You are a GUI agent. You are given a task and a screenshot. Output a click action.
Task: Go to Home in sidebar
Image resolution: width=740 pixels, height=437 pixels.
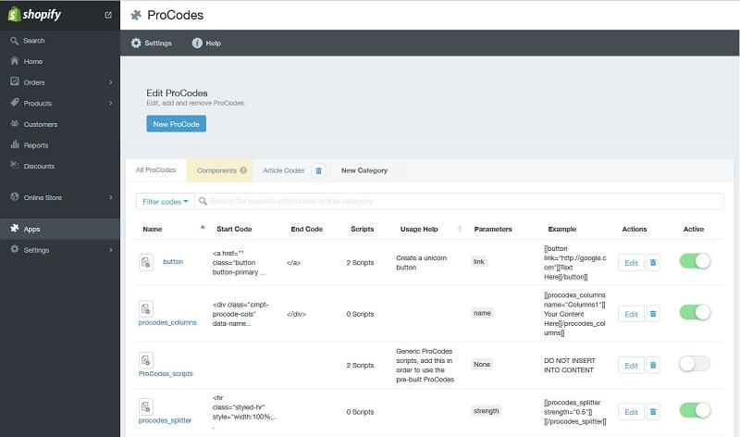[33, 61]
